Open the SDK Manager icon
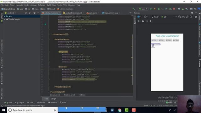Screen dimensions: 201x113 pyautogui.click(x=186, y=9)
